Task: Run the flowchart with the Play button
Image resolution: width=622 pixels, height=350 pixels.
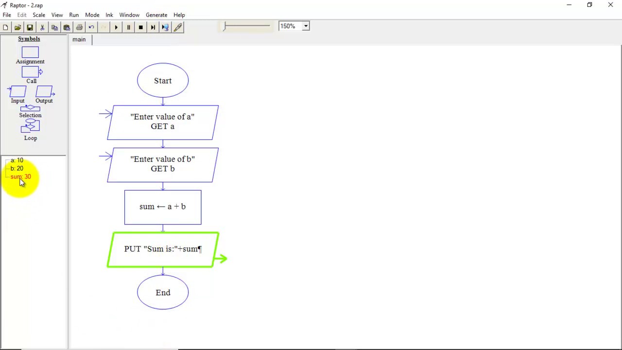Action: tap(116, 27)
